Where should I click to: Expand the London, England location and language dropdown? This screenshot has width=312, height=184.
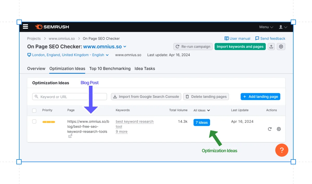(68, 55)
